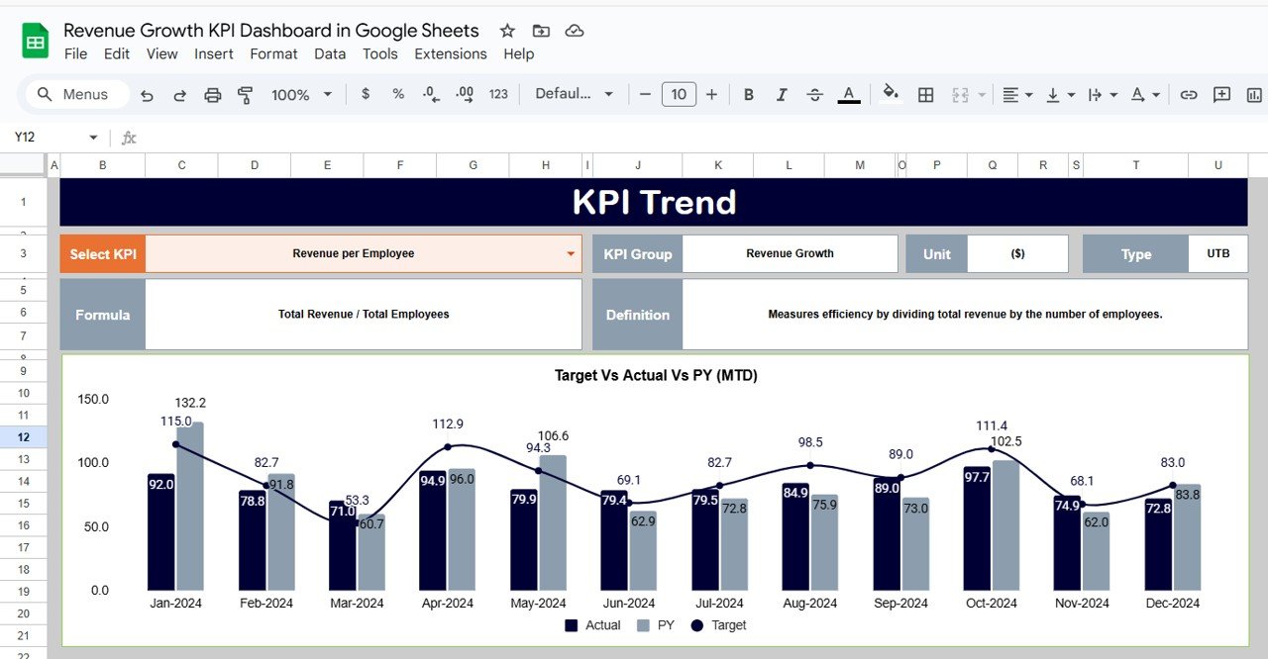Click the fill color bucket icon
The image size is (1268, 659).
tap(890, 94)
